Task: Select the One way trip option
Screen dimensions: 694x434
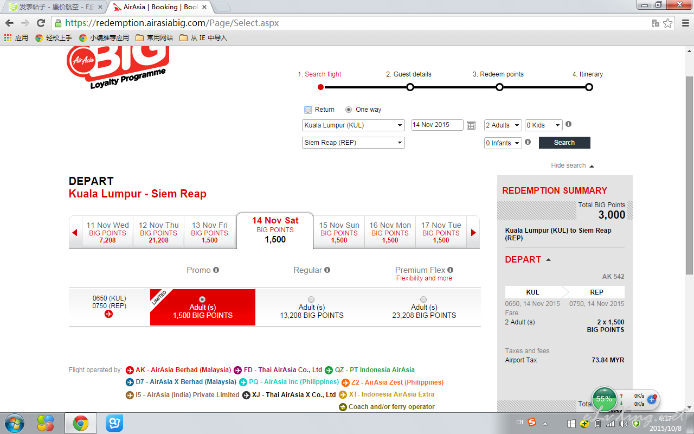Action: (349, 110)
